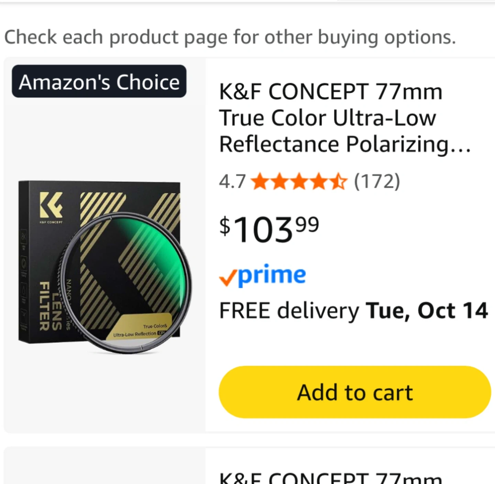This screenshot has height=484, width=495.
Task: Click the blue 'prime' logo text
Action: click(x=272, y=275)
